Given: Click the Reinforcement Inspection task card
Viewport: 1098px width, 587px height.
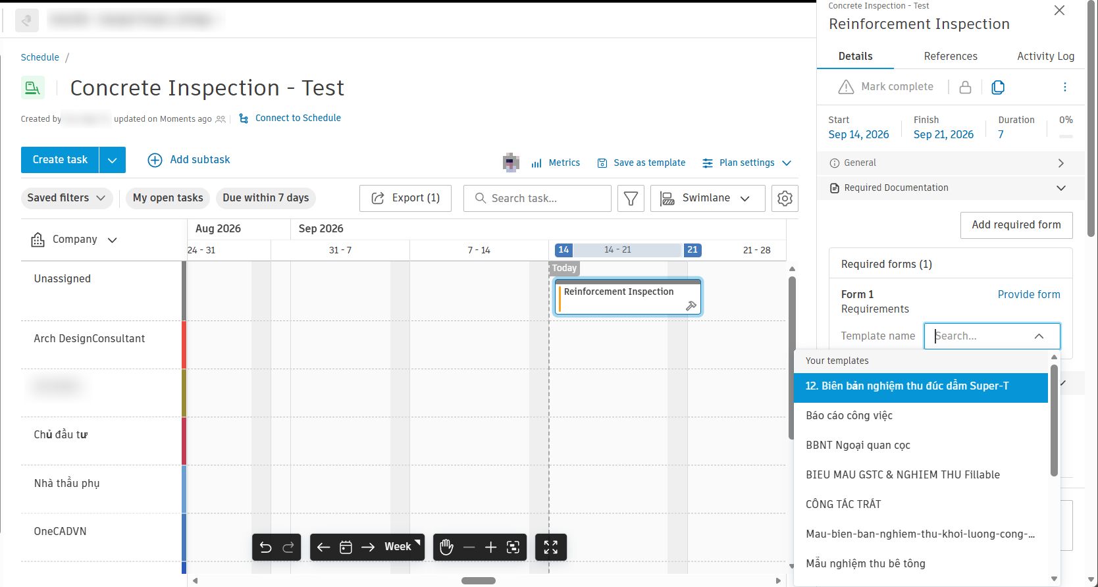Looking at the screenshot, I should pos(628,297).
